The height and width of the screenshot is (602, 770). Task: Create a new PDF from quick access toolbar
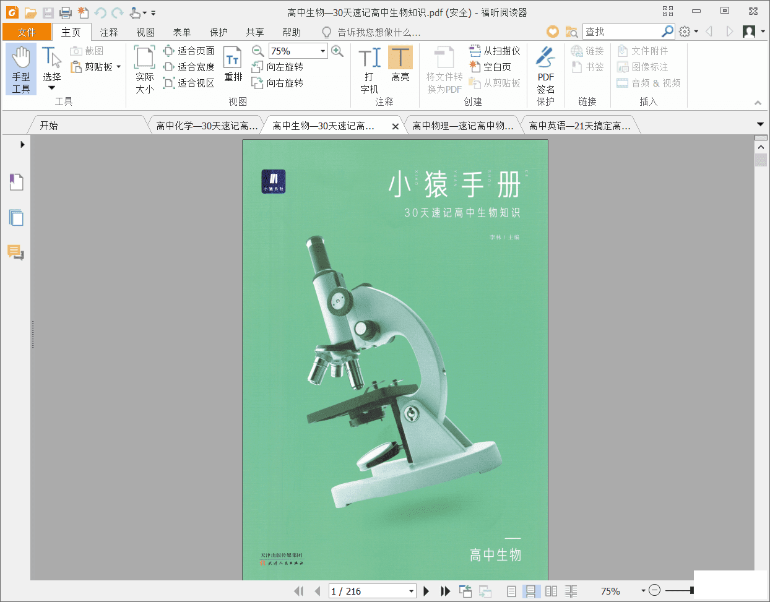(x=83, y=12)
